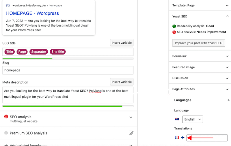The height and width of the screenshot is (146, 231).
Task: Open the HOMEPAGE - Wordpress preview link
Action: (x=32, y=13)
